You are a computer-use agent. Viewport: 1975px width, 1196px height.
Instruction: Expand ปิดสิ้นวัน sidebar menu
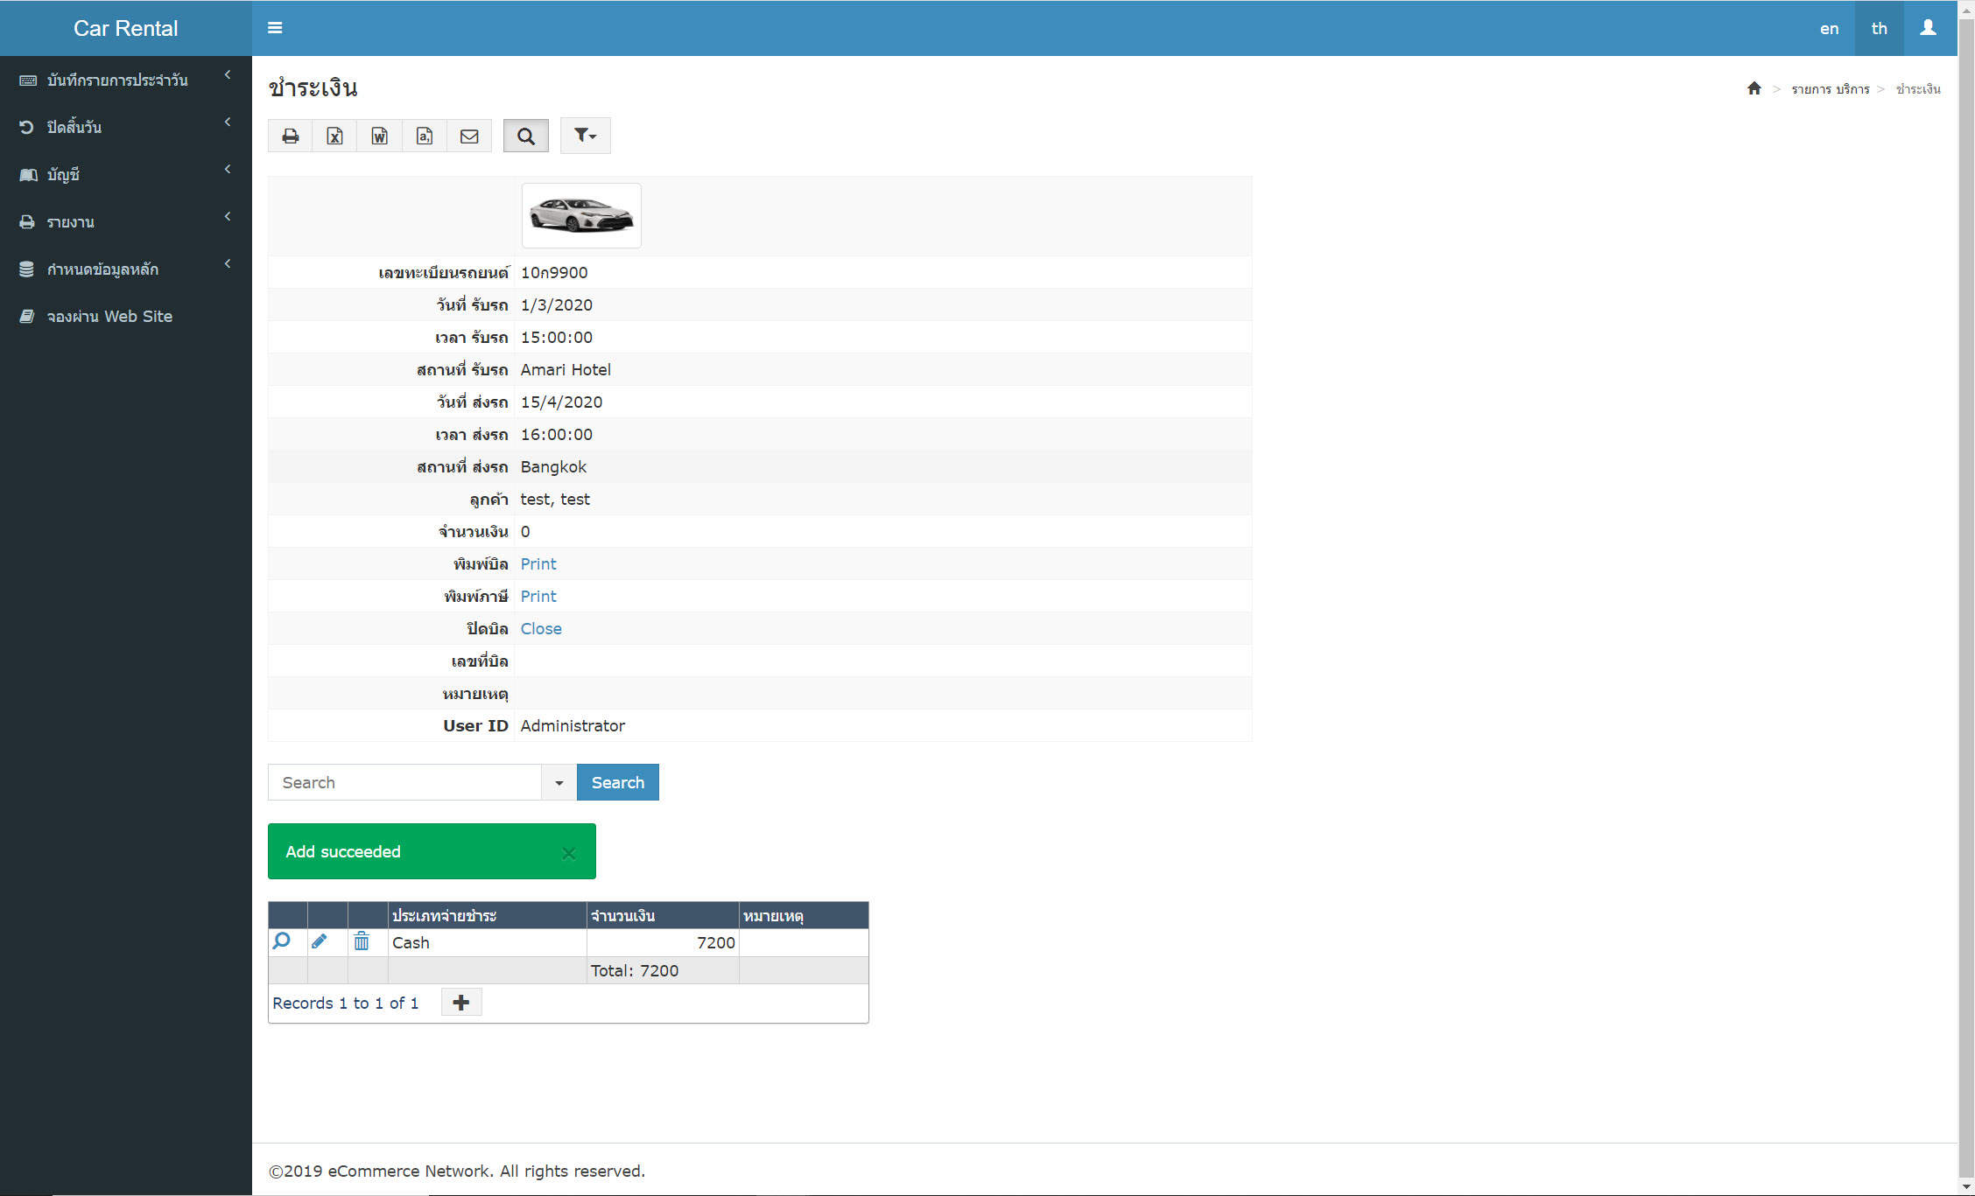126,127
